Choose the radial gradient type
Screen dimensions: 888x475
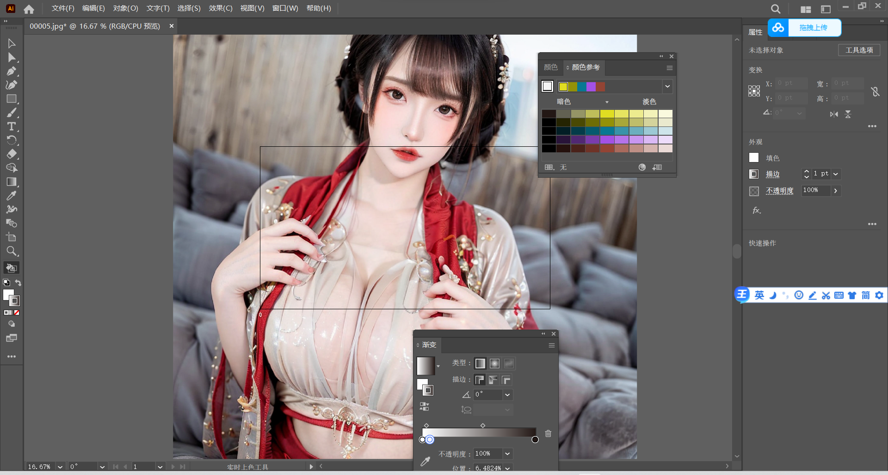click(494, 364)
